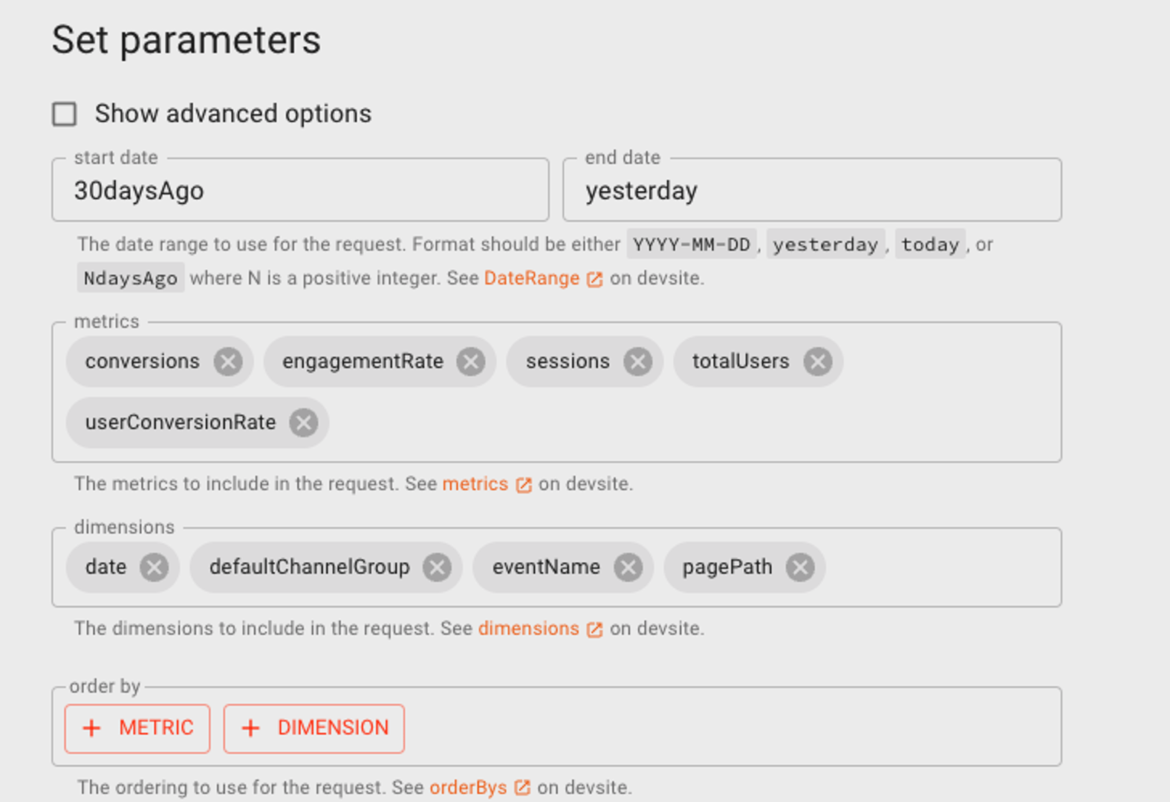Delete the sessions metric chip
The width and height of the screenshot is (1170, 802).
[x=637, y=362]
